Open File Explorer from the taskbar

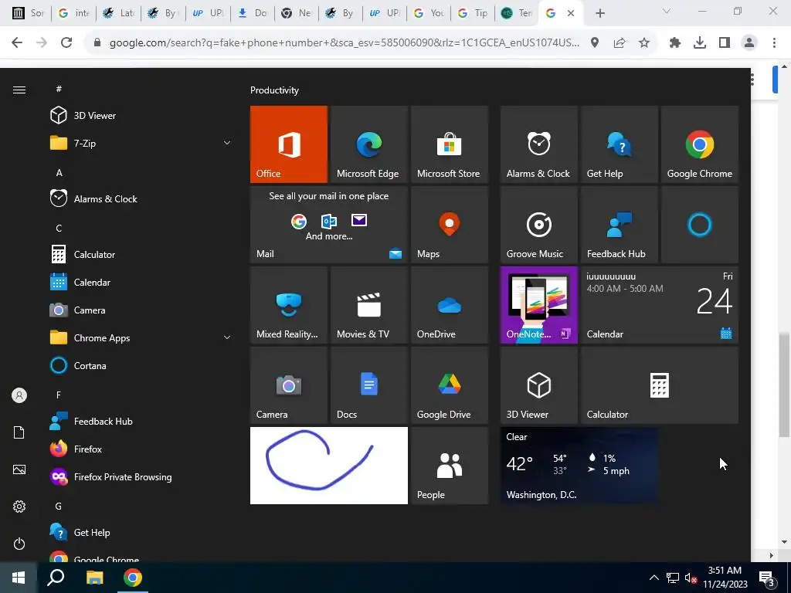[94, 578]
